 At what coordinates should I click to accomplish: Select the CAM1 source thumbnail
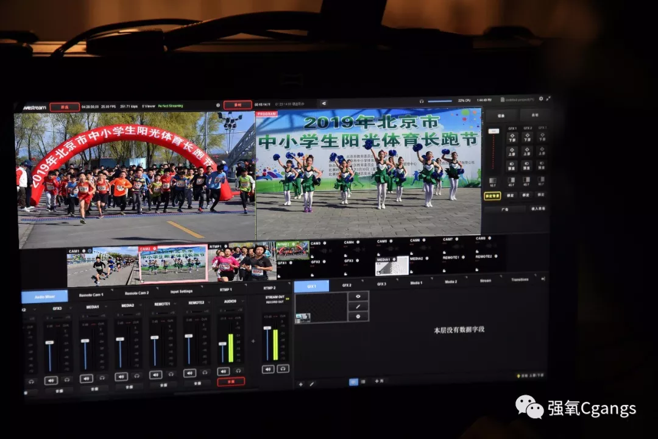103,268
